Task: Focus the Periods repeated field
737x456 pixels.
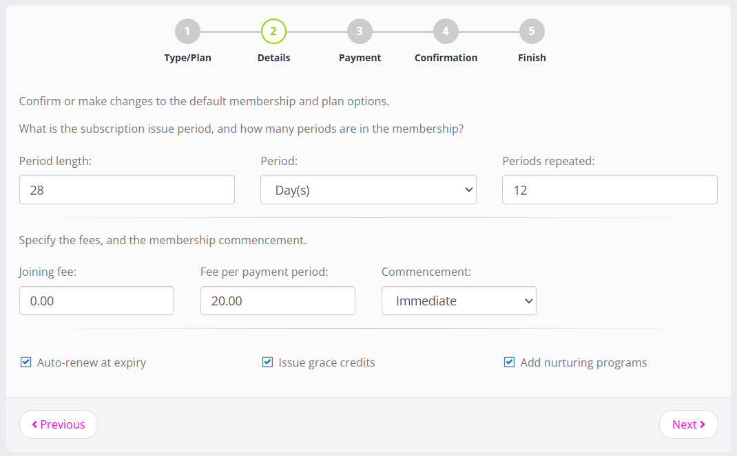Action: pyautogui.click(x=610, y=190)
